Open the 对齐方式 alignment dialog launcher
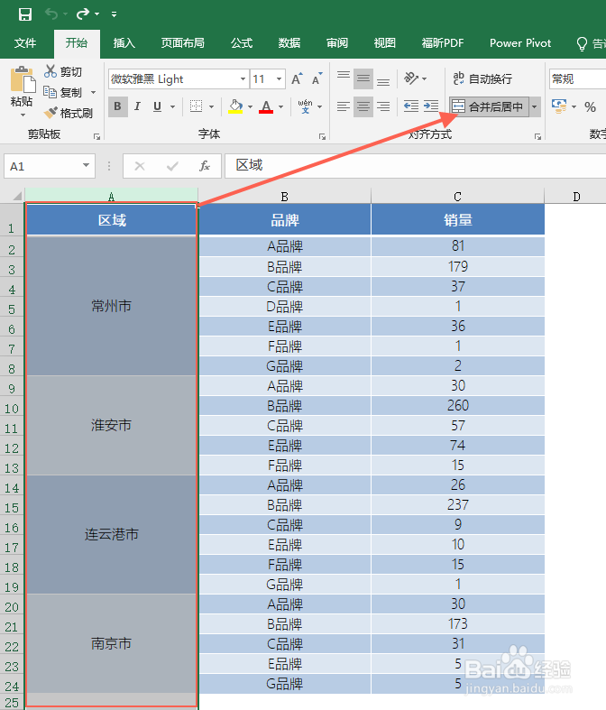606x710 pixels. tap(537, 136)
